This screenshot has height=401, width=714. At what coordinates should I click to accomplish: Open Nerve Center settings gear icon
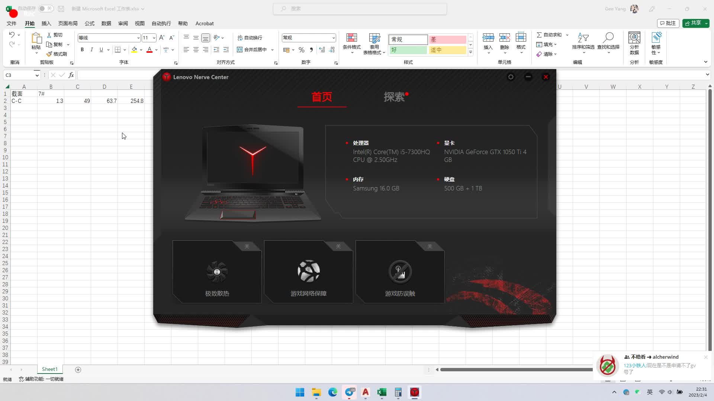pyautogui.click(x=511, y=77)
